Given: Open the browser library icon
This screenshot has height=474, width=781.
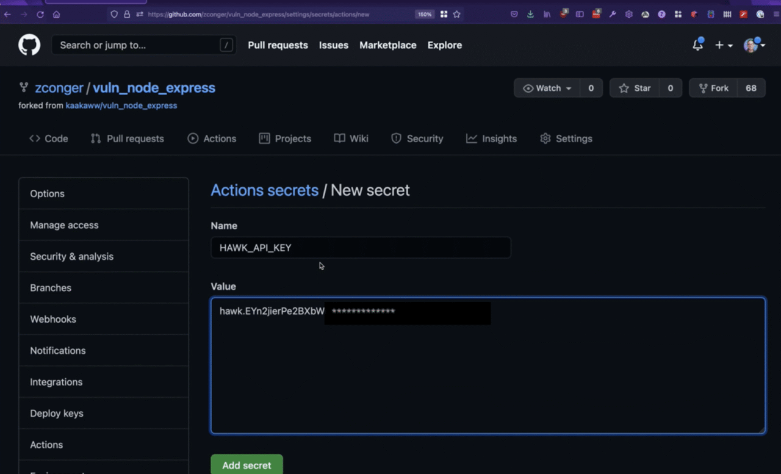Looking at the screenshot, I should click(x=547, y=14).
